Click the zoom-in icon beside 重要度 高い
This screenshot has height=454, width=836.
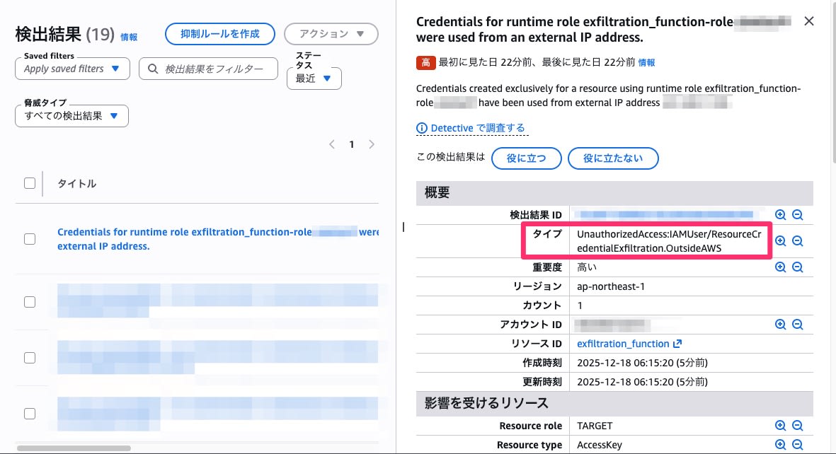pyautogui.click(x=780, y=267)
